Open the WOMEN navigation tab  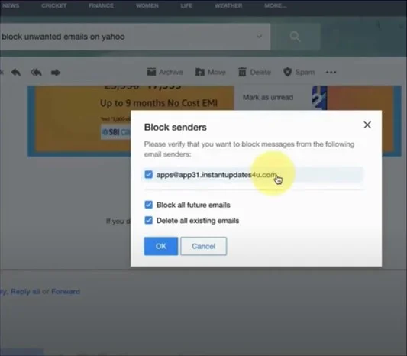(x=147, y=5)
